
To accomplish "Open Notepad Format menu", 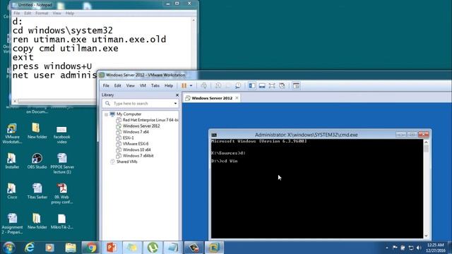I will pyautogui.click(x=42, y=13).
